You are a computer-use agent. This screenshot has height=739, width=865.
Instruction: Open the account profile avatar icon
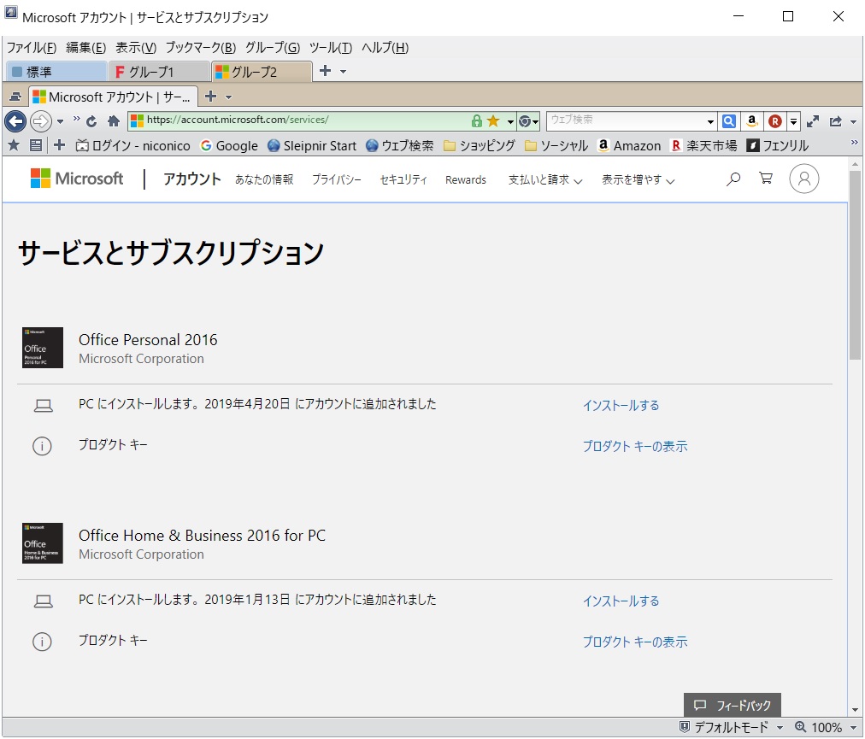(804, 179)
